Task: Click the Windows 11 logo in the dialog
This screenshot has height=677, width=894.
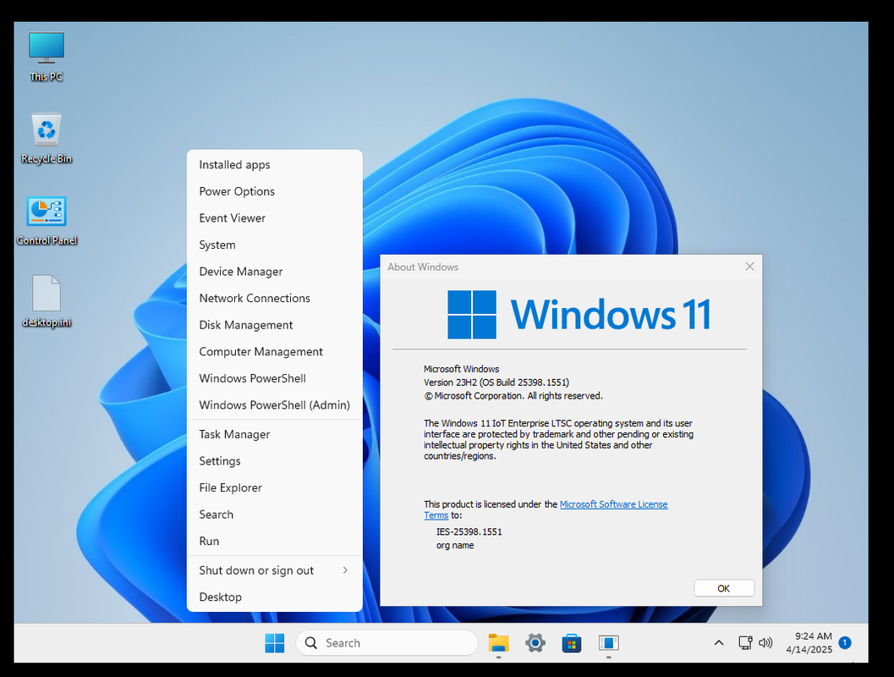Action: pyautogui.click(x=579, y=314)
